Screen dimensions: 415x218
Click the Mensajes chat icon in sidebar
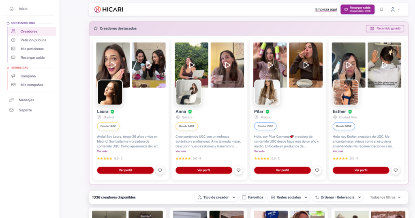tap(11, 100)
